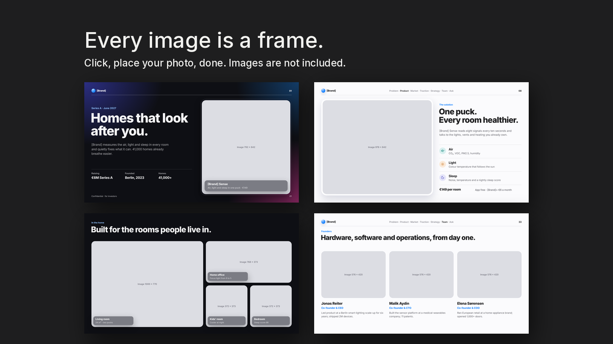The width and height of the screenshot is (613, 344).
Task: Select Strategy in the Product slide's nav
Action: [x=435, y=91]
